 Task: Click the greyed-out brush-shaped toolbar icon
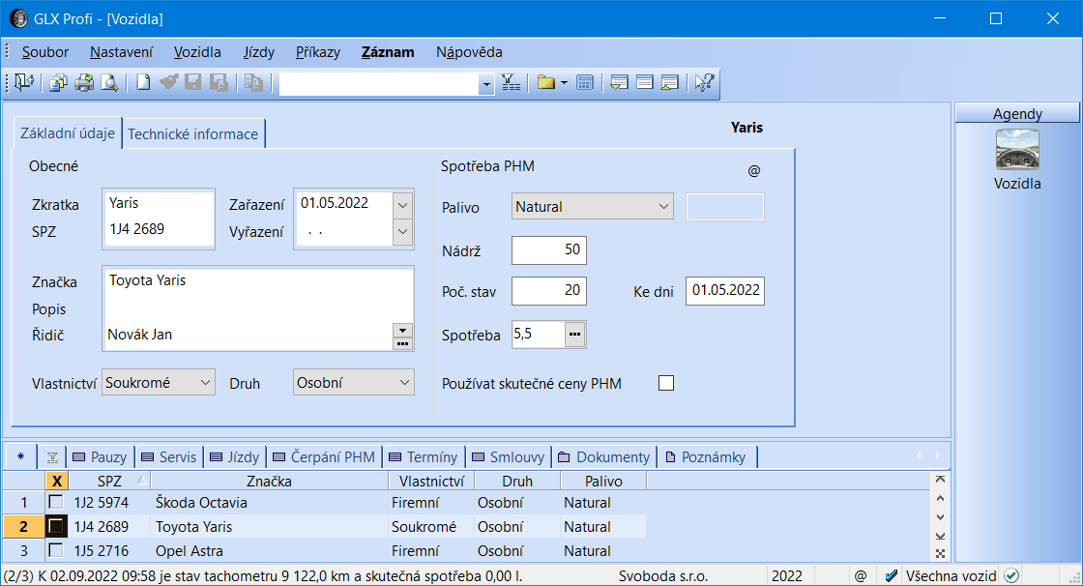(x=168, y=82)
